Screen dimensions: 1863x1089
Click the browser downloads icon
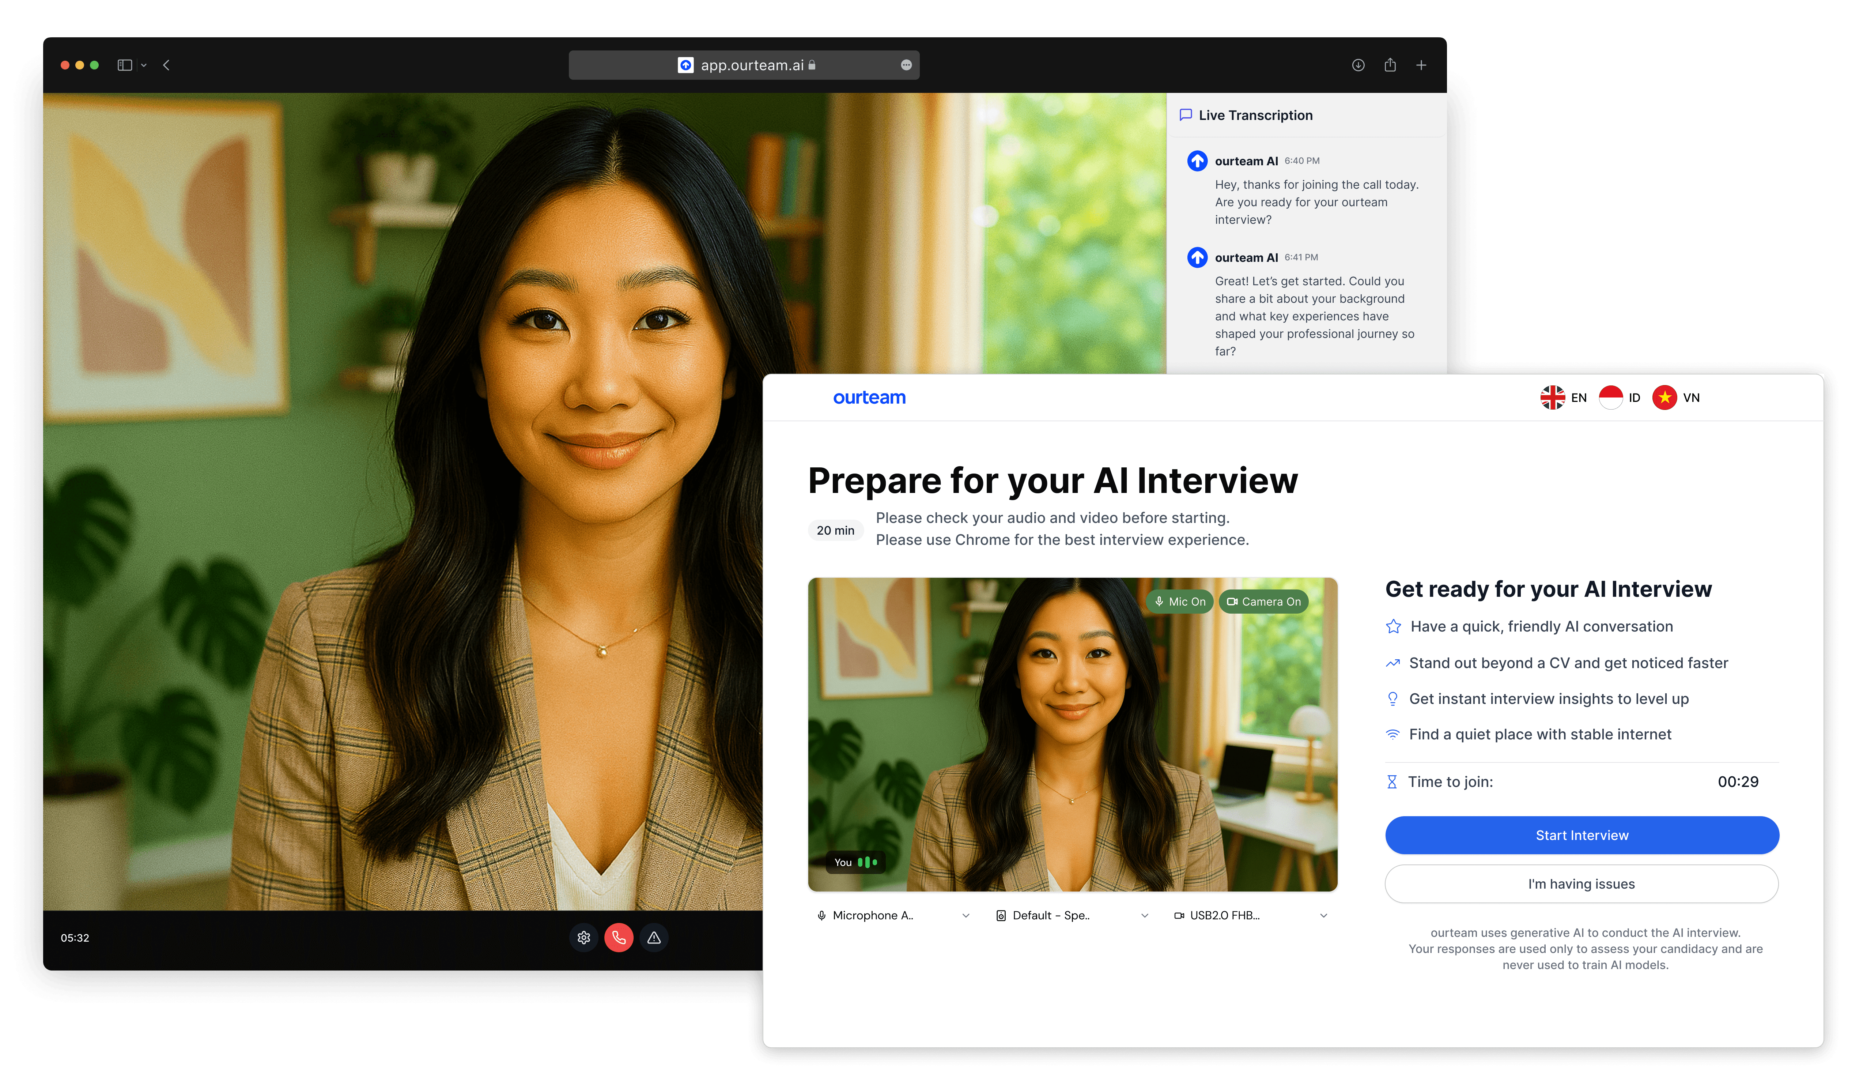point(1358,65)
